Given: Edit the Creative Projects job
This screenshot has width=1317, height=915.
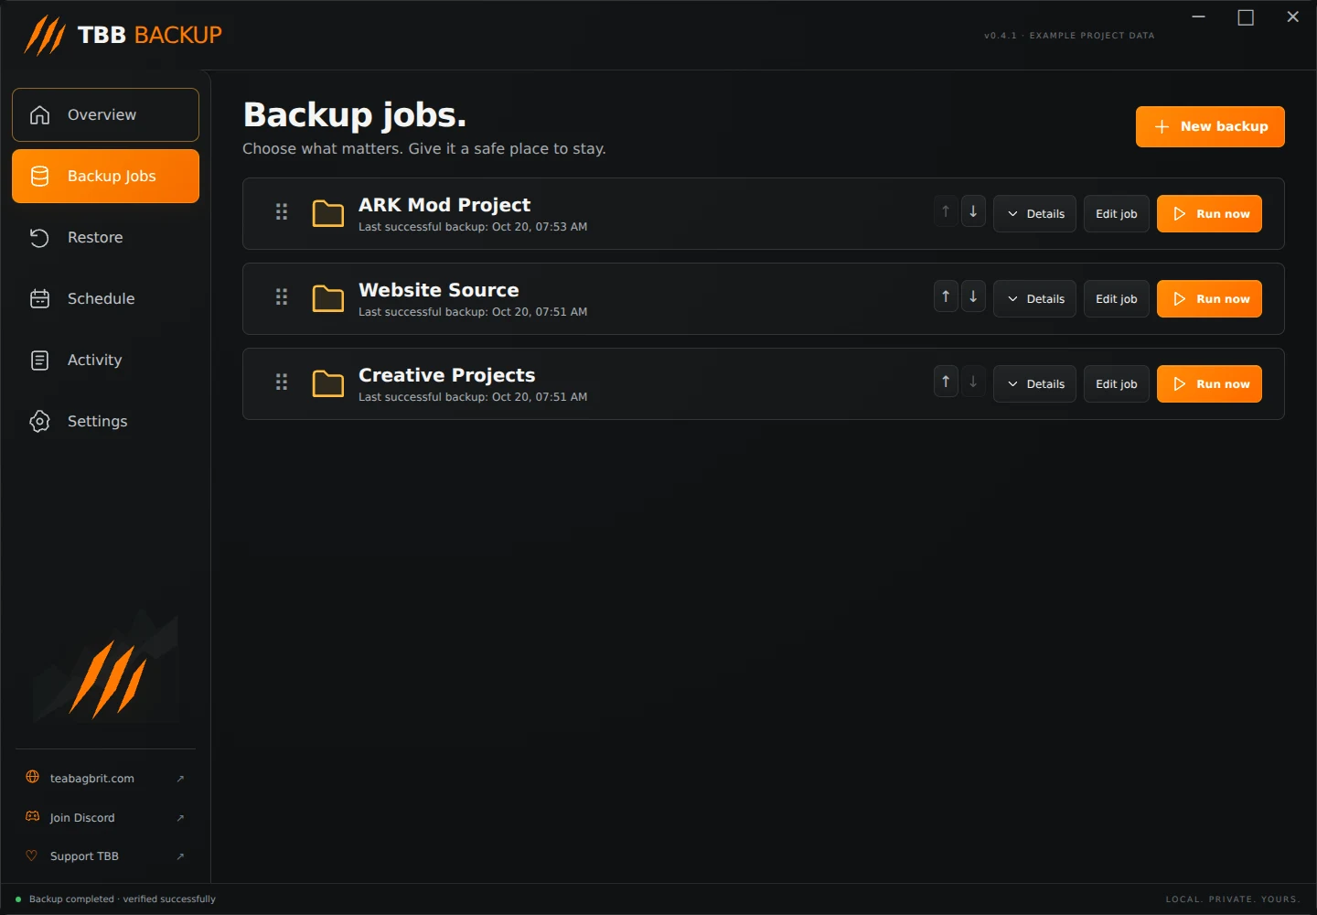Looking at the screenshot, I should (1117, 384).
